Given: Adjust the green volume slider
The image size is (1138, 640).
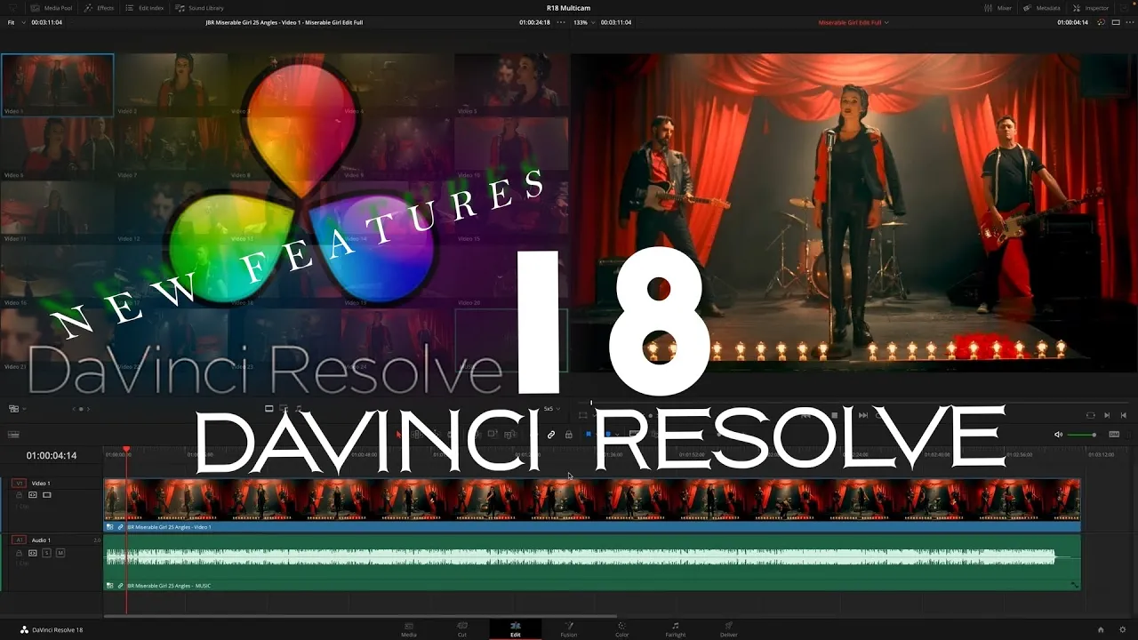Looking at the screenshot, I should point(1082,435).
